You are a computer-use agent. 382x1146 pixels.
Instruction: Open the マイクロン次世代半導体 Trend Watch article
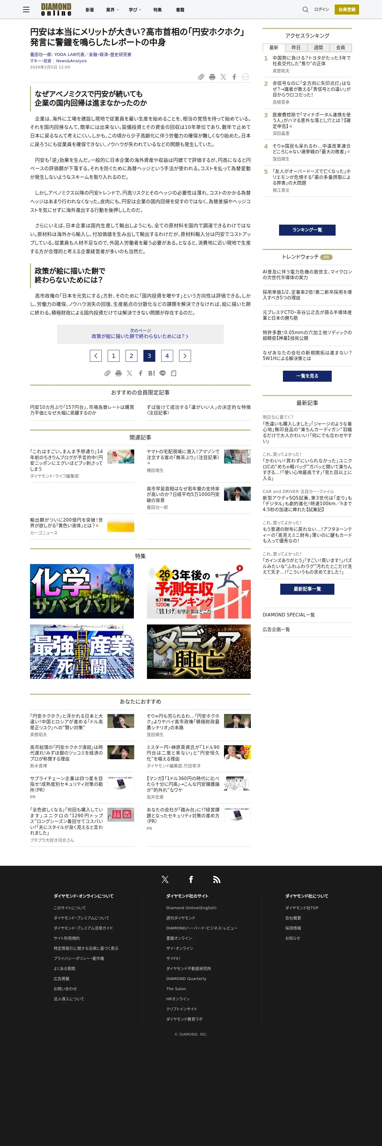307,275
